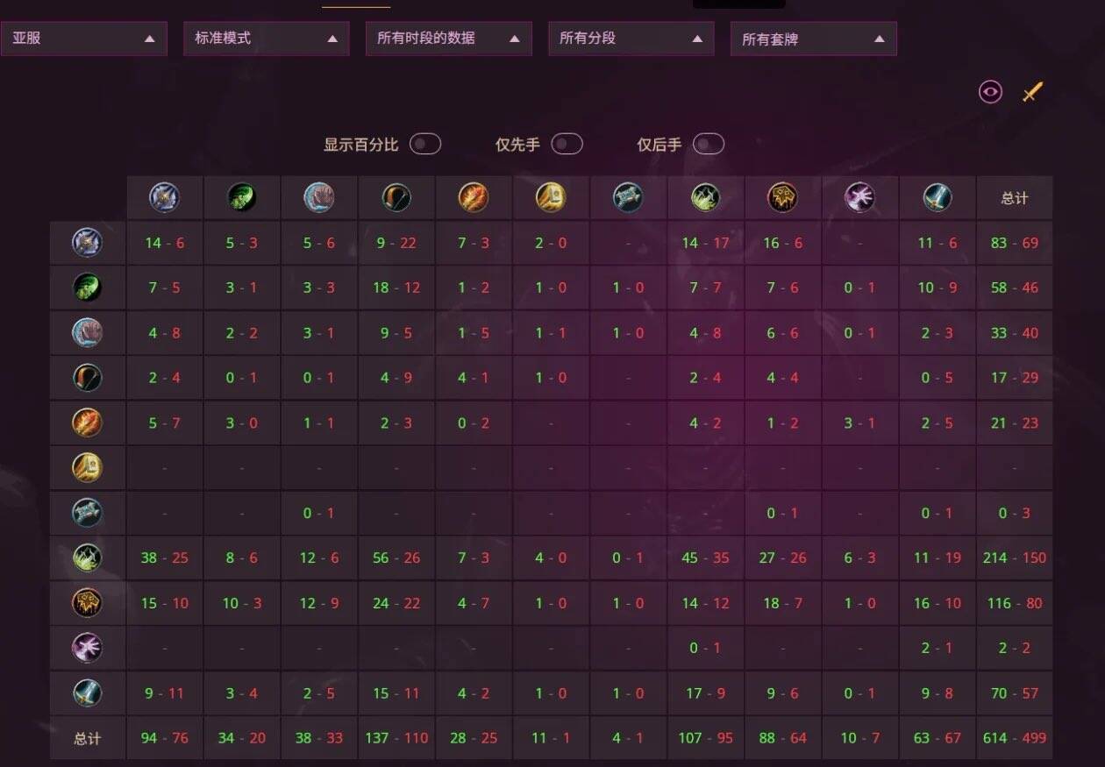
Task: Open the 亚服 server dropdown
Action: tap(83, 39)
